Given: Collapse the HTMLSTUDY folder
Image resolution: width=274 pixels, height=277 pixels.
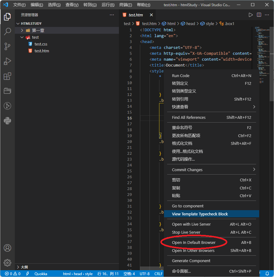Looking at the screenshot, I should 18,23.
